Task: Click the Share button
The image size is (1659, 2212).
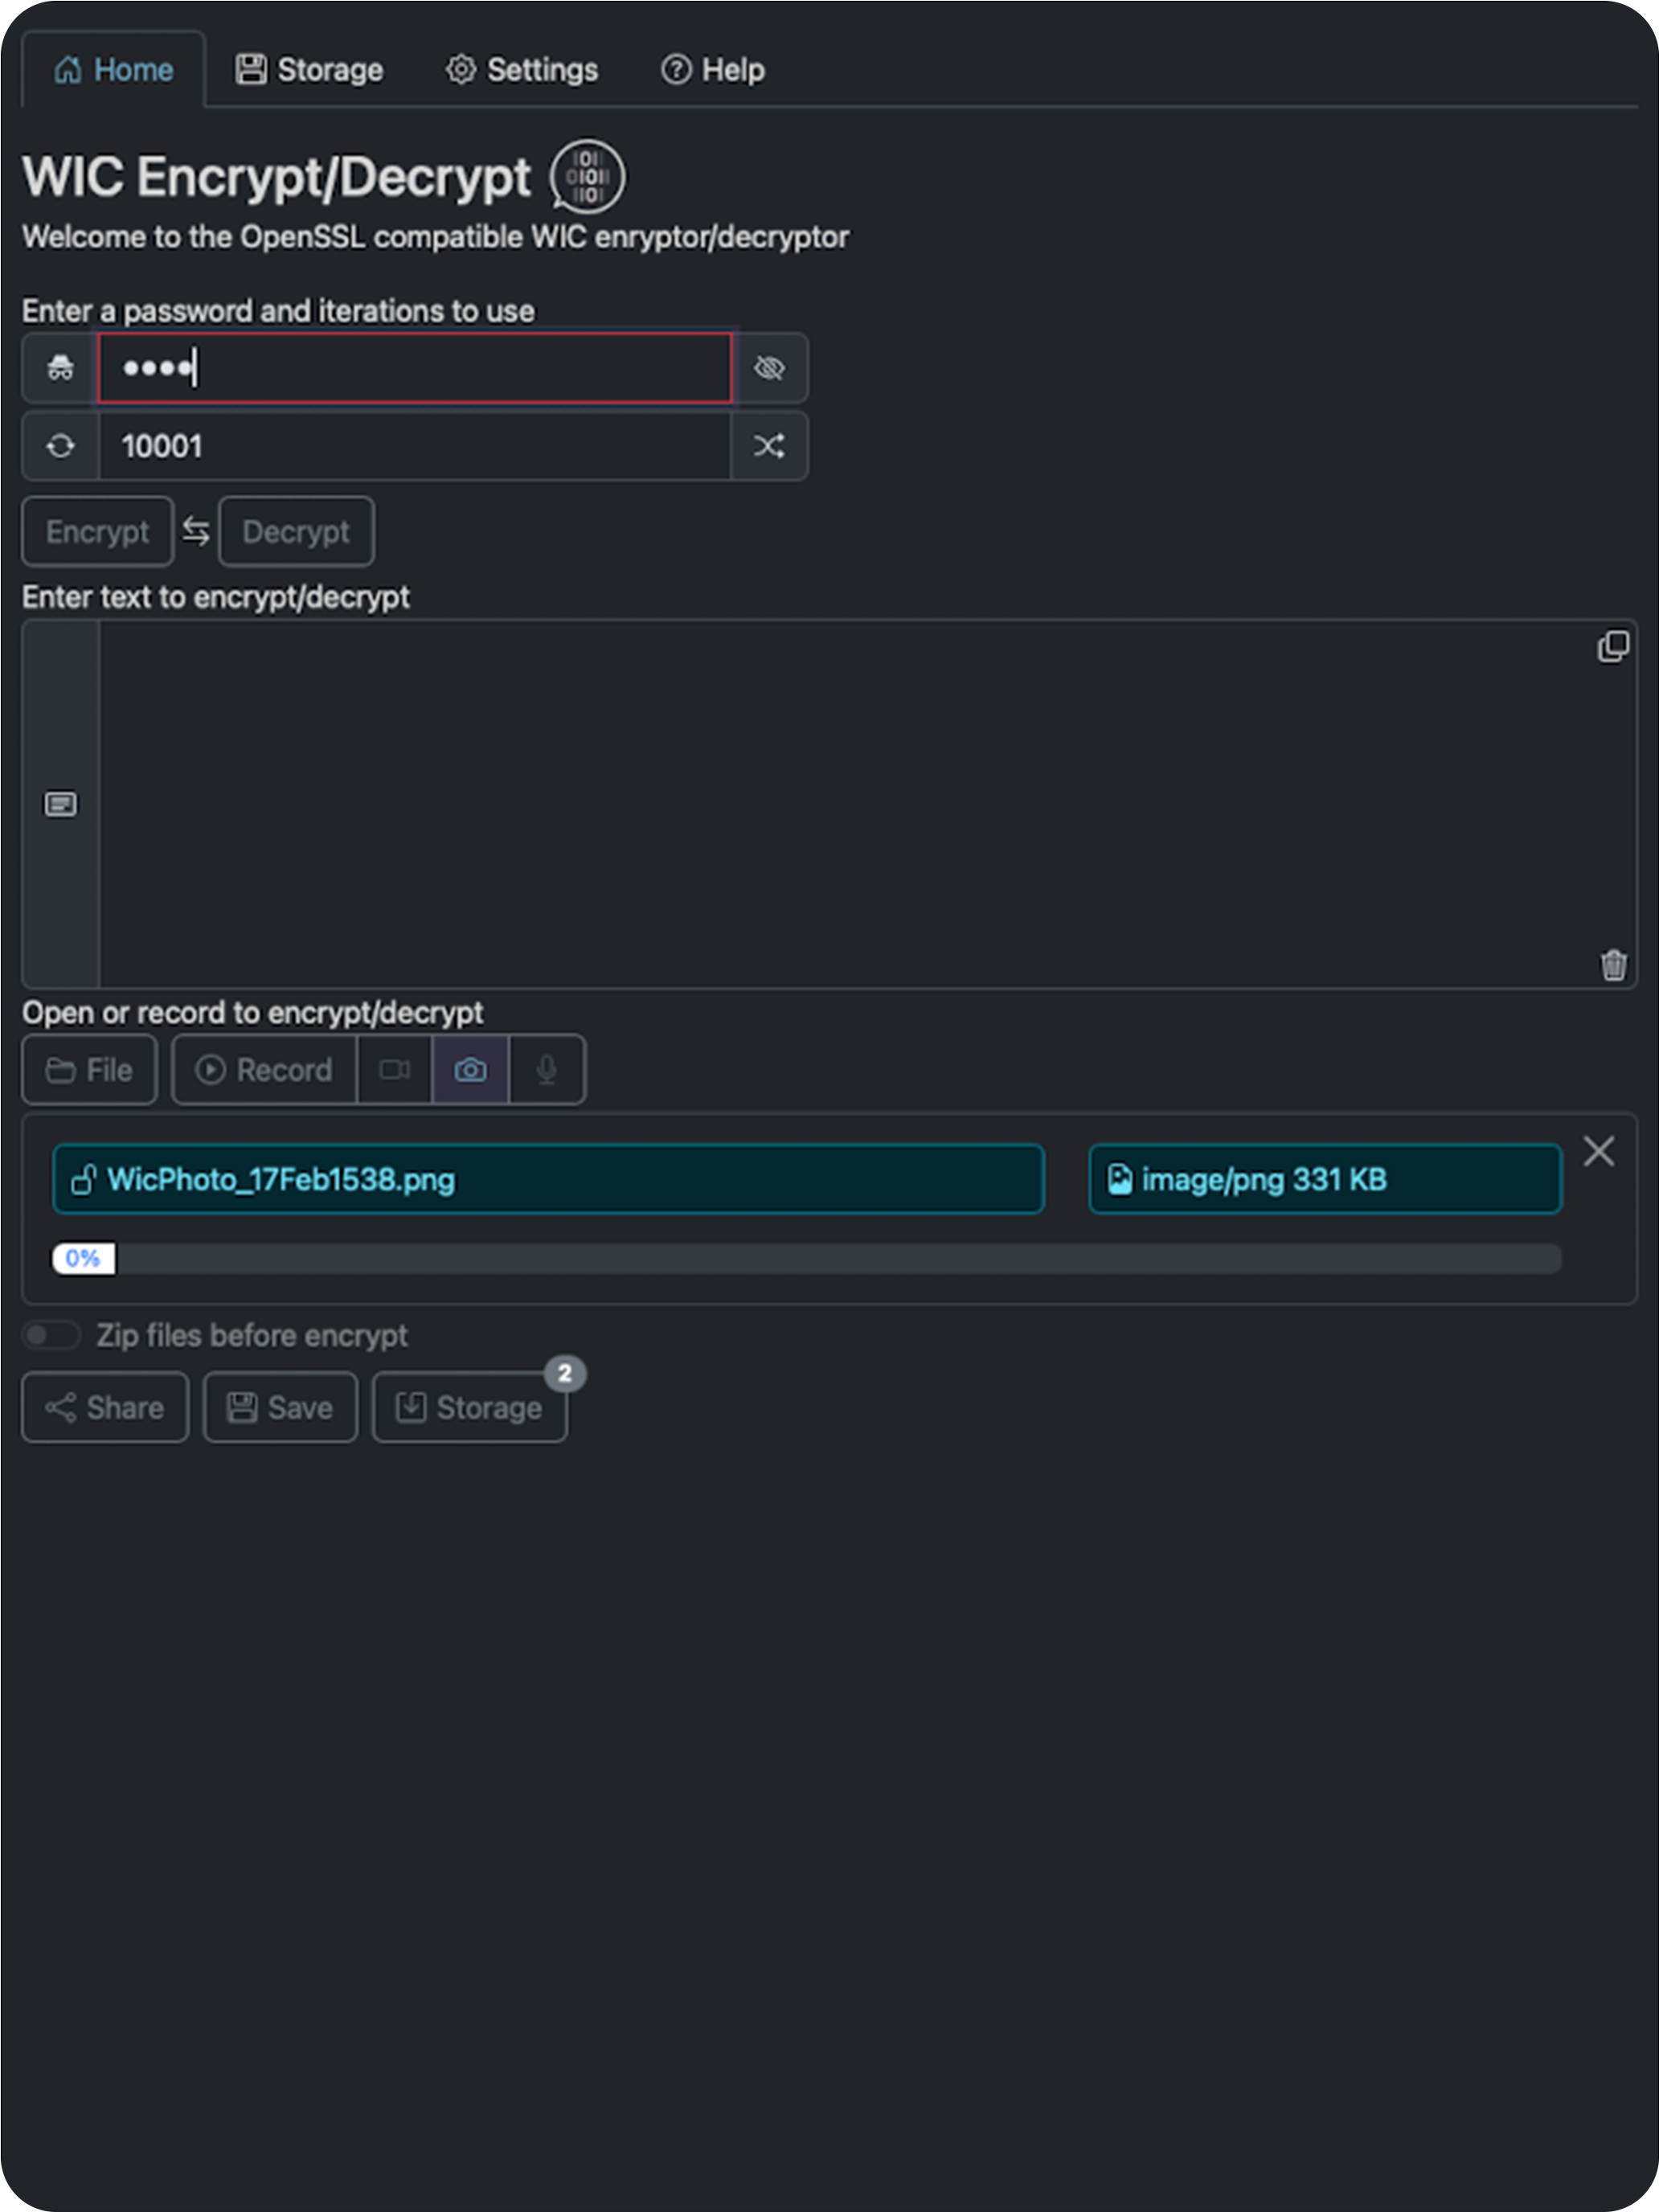Action: coord(105,1408)
